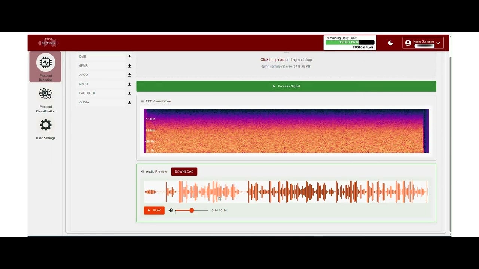Download the PACTOR_II sample
Image resolution: width=479 pixels, height=269 pixels.
pos(129,93)
